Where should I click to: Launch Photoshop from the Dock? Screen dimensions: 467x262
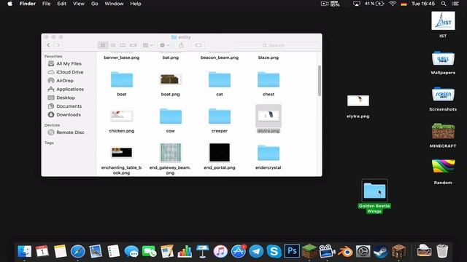tap(292, 251)
